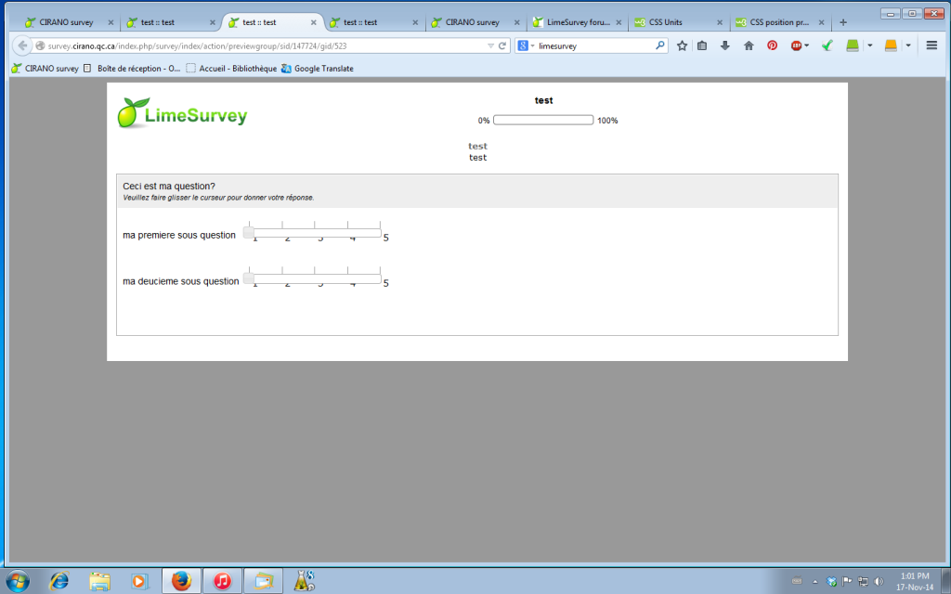
Task: Go to the Firefox home page
Action: (749, 45)
